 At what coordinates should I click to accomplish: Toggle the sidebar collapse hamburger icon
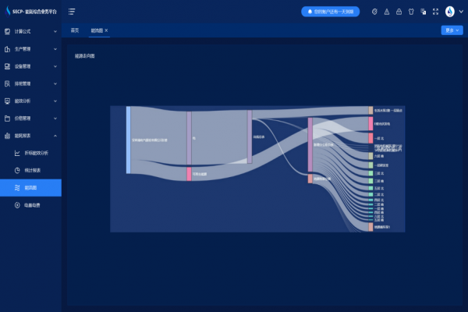point(72,12)
